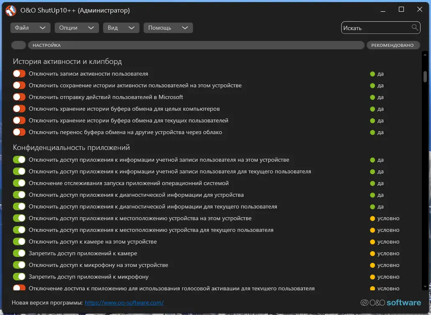
Task: Open the www.oo-software.com link
Action: click(124, 302)
